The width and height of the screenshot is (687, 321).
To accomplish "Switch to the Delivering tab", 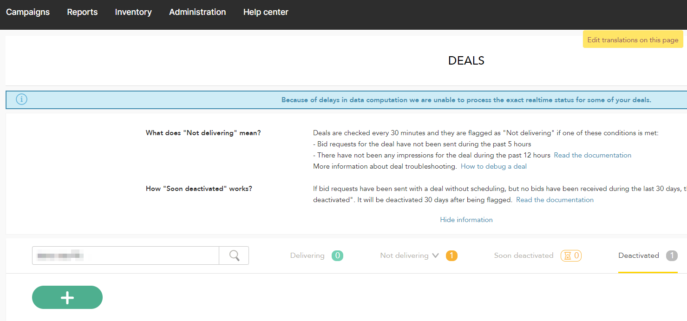I will pyautogui.click(x=307, y=255).
